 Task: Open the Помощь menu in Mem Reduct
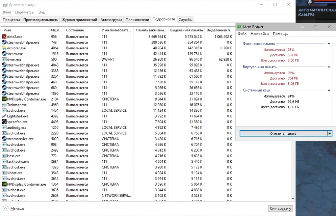pos(280,34)
